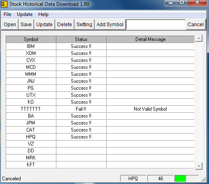Screen dimensions: 209x184
Task: Click the Success status in the HPQ row
Action: (81, 137)
